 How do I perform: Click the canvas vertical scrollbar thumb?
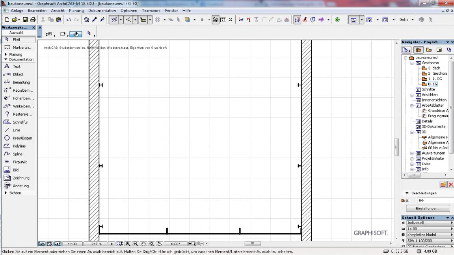pos(396,147)
